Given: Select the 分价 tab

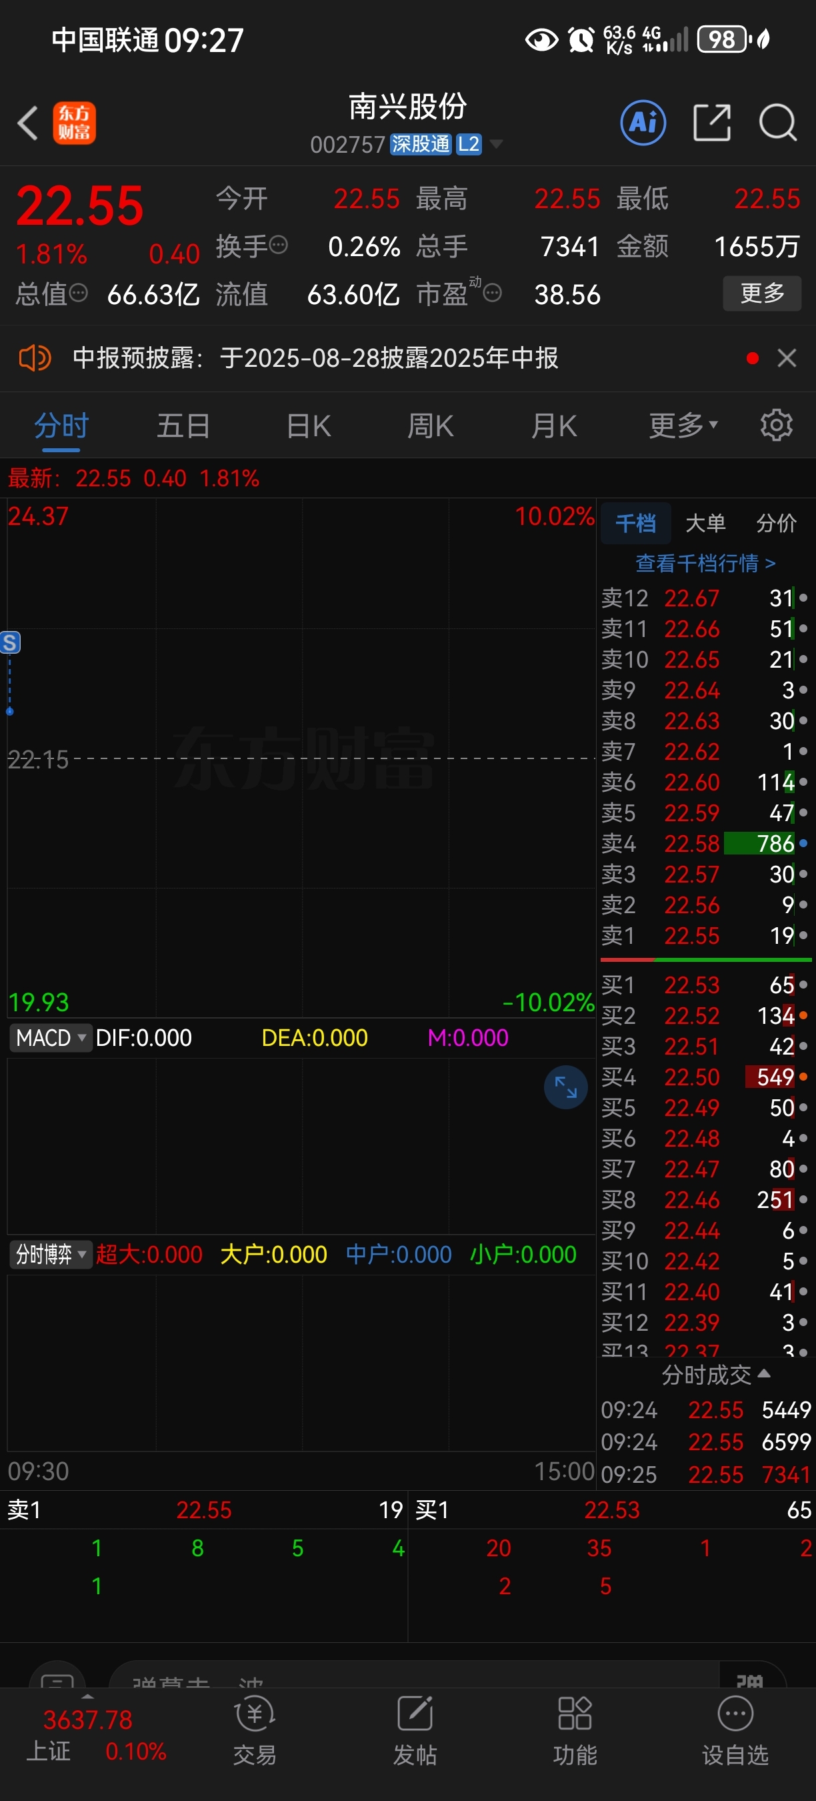Looking at the screenshot, I should tap(776, 523).
